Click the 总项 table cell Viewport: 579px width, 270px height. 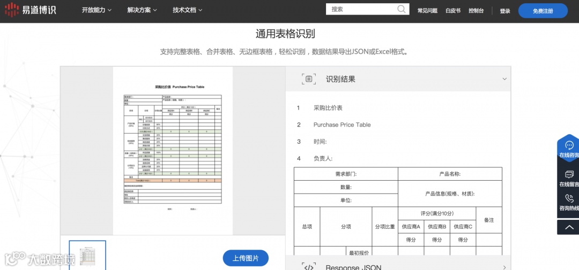pyautogui.click(x=307, y=227)
